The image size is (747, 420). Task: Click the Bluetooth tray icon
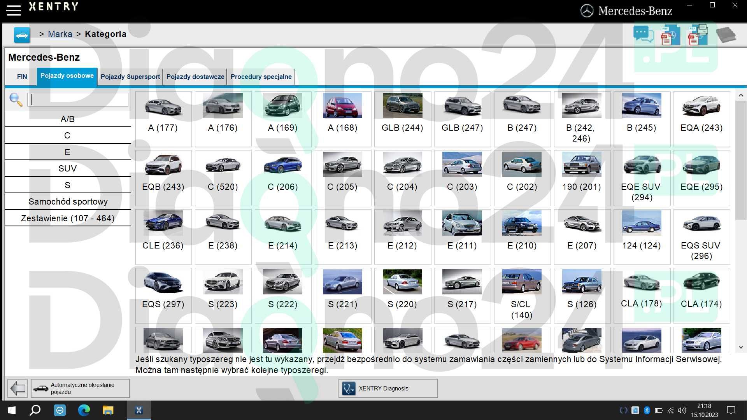click(647, 410)
